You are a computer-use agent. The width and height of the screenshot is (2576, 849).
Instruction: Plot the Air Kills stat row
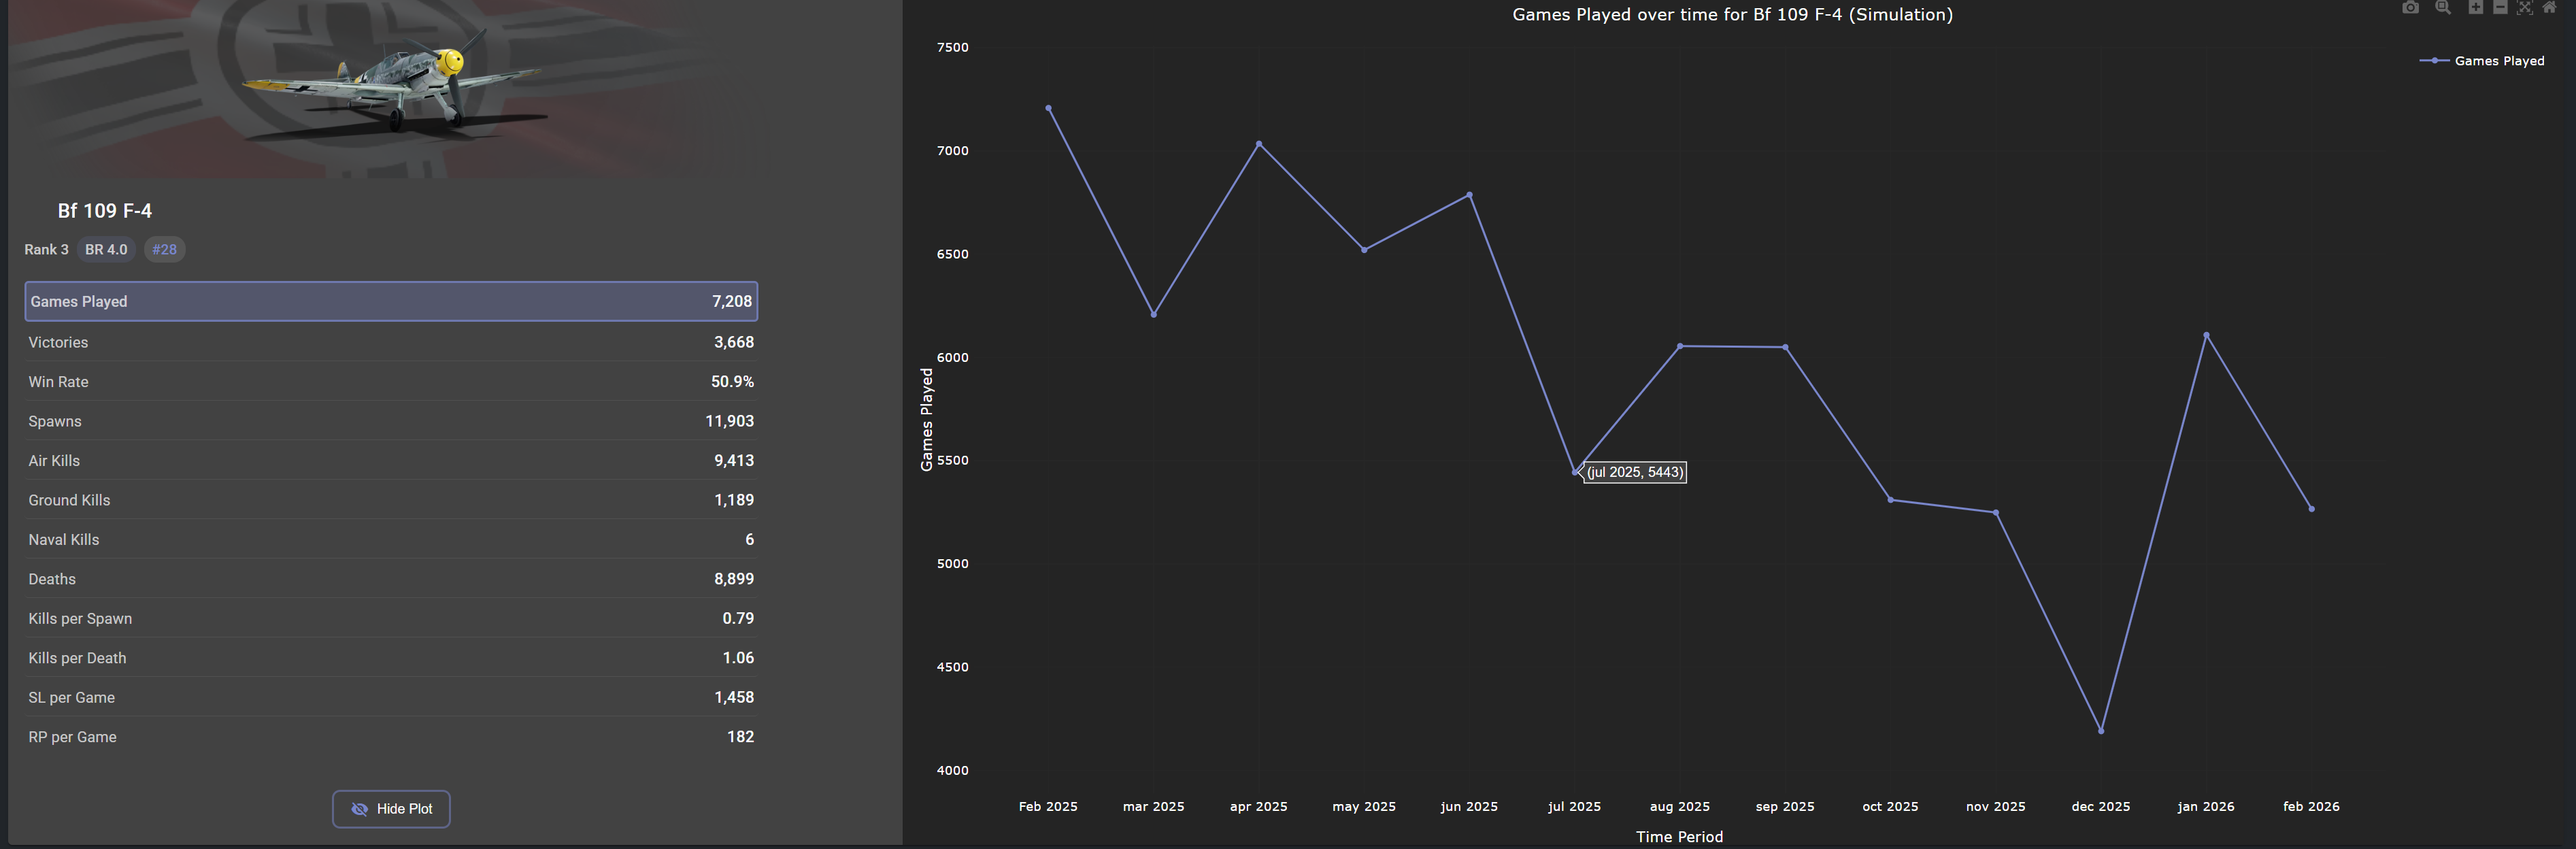(391, 461)
